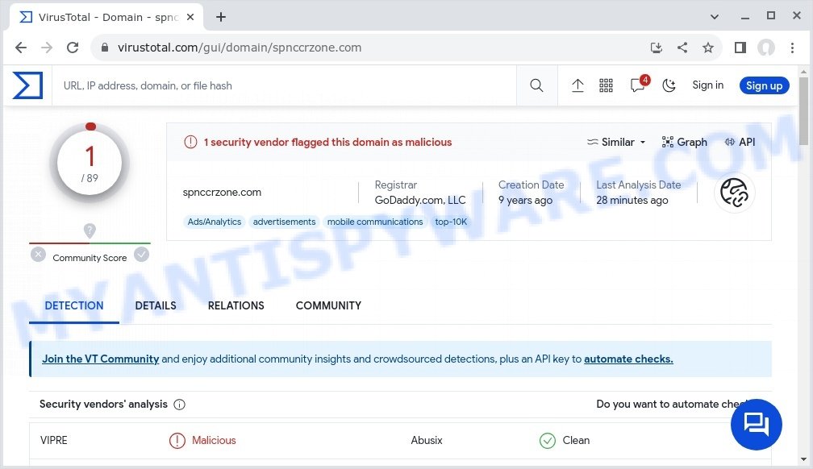Go forward in browser history
The height and width of the screenshot is (469, 813).
coord(47,48)
